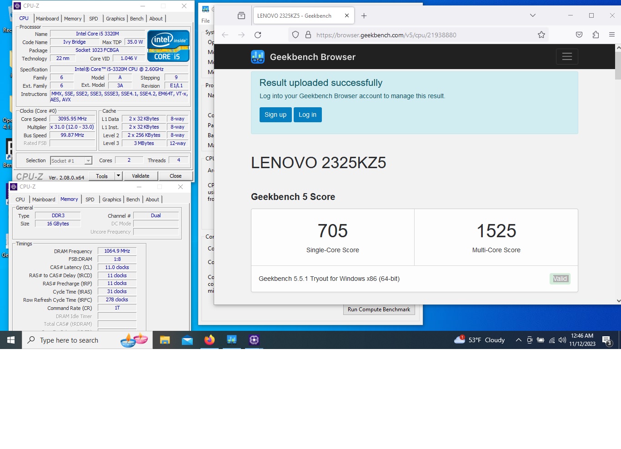This screenshot has height=449, width=621.
Task: Open the Pocket save icon
Action: click(x=579, y=35)
